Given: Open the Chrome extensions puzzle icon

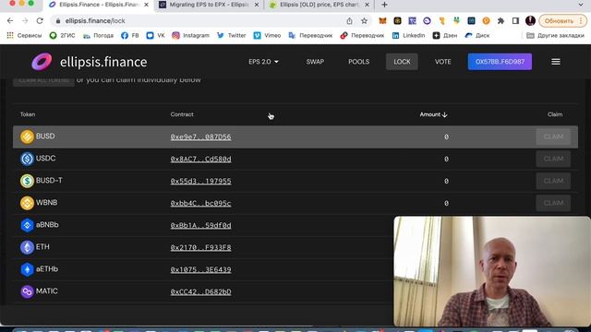Looking at the screenshot, I should [x=501, y=20].
